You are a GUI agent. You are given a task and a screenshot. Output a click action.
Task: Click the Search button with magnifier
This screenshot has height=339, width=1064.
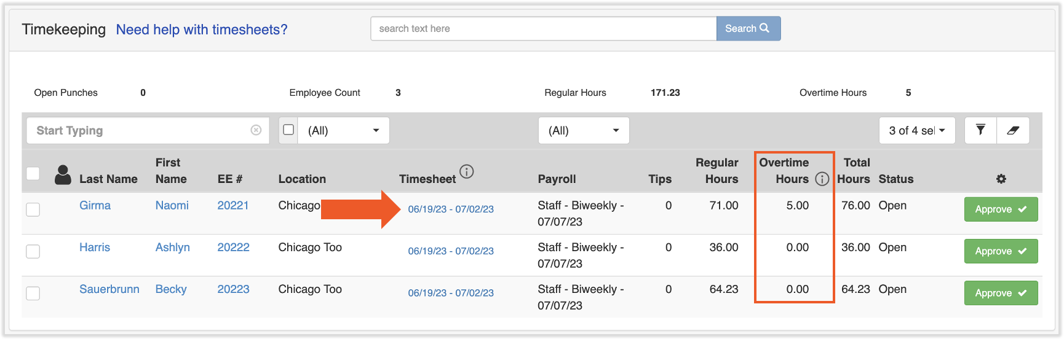pyautogui.click(x=748, y=29)
